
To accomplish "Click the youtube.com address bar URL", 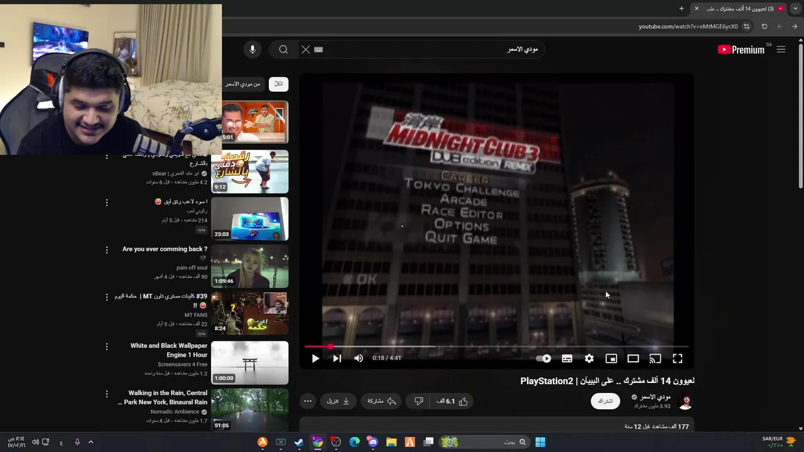I will [688, 26].
